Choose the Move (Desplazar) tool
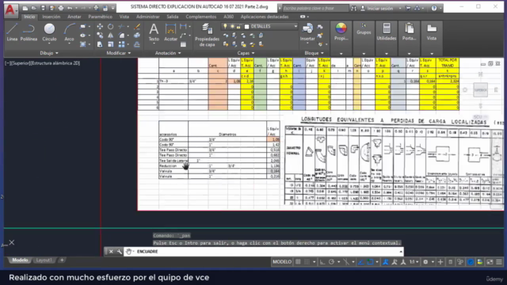 [x=100, y=26]
